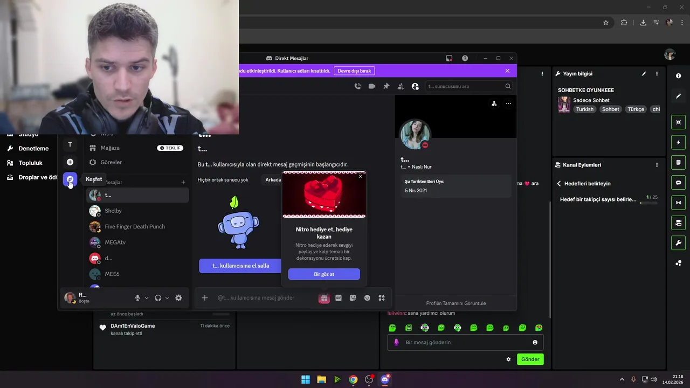Click Profilin Tamamını Görüntüle link

tap(456, 303)
